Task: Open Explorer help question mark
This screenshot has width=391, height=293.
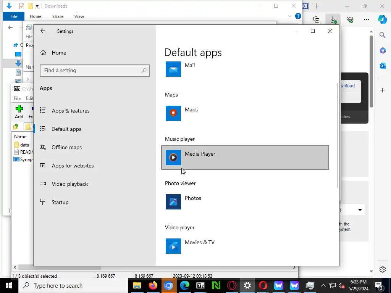Action: 298,16
